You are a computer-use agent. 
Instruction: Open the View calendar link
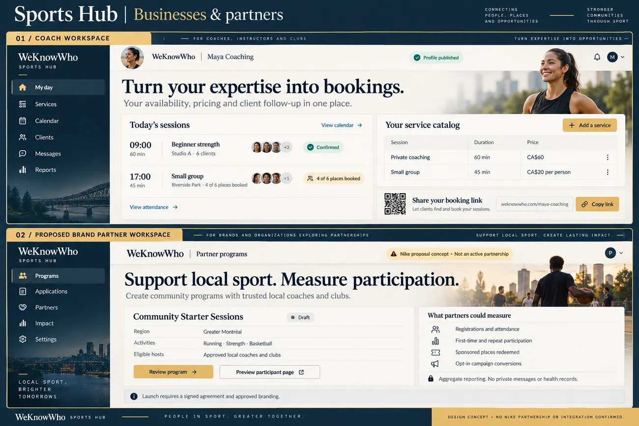337,125
